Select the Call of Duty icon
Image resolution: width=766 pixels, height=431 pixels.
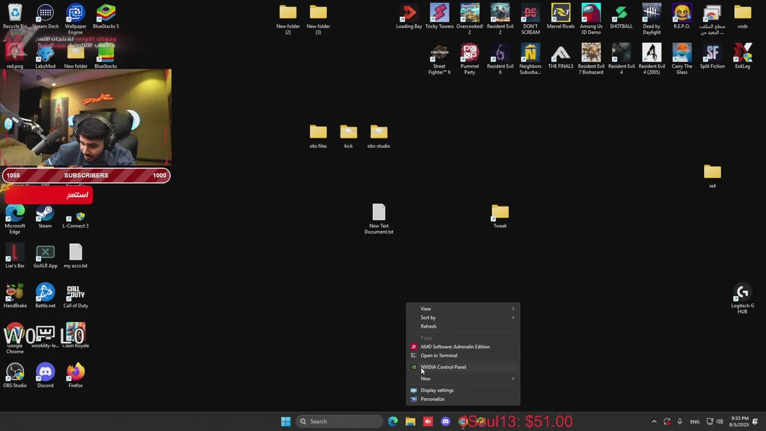pos(75,296)
